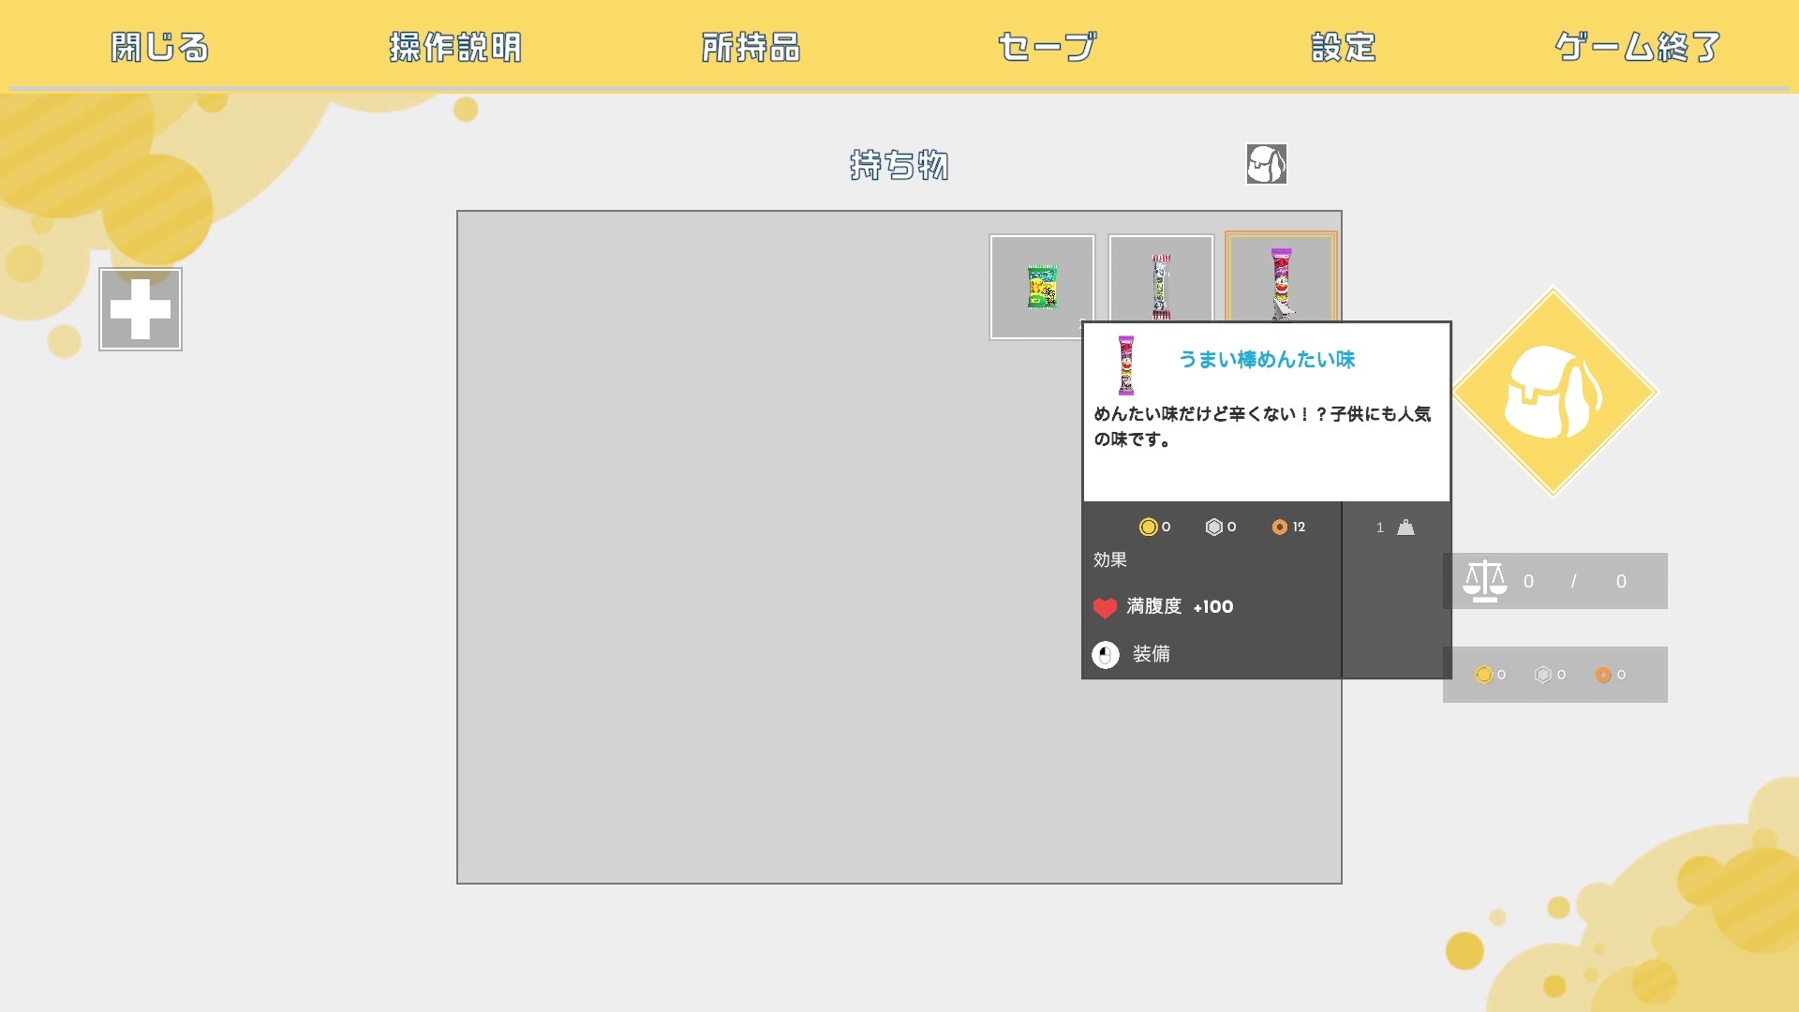
Task: Select the highlighted purple Umaibo item slot
Action: click(1281, 277)
